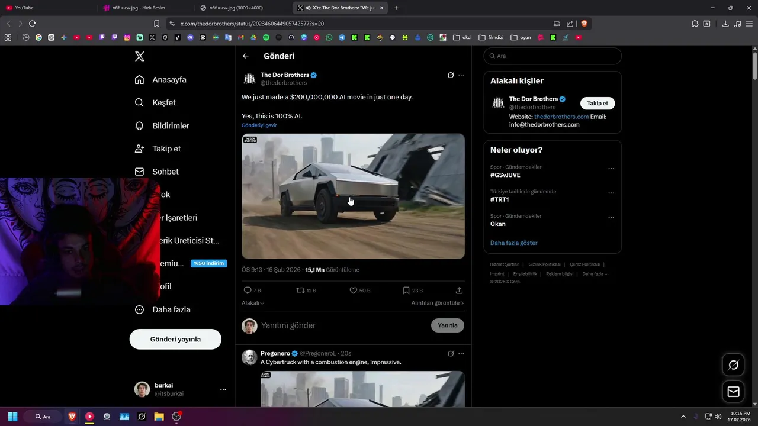Open apps grid icon in bookmarks bar
Image resolution: width=758 pixels, height=426 pixels.
click(x=8, y=37)
